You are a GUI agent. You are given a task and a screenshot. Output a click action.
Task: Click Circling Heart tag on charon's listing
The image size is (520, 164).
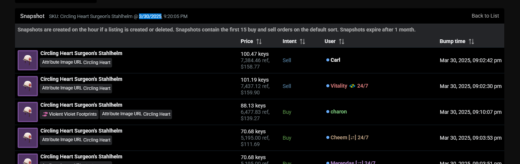click(x=136, y=114)
